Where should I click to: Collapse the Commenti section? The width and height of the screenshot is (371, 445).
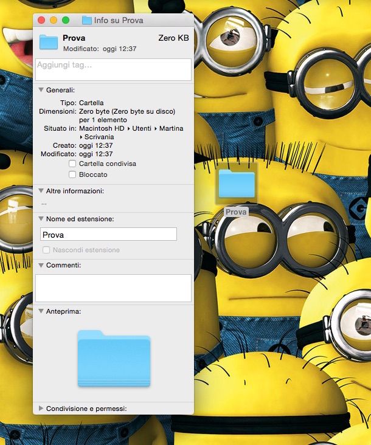pyautogui.click(x=41, y=265)
